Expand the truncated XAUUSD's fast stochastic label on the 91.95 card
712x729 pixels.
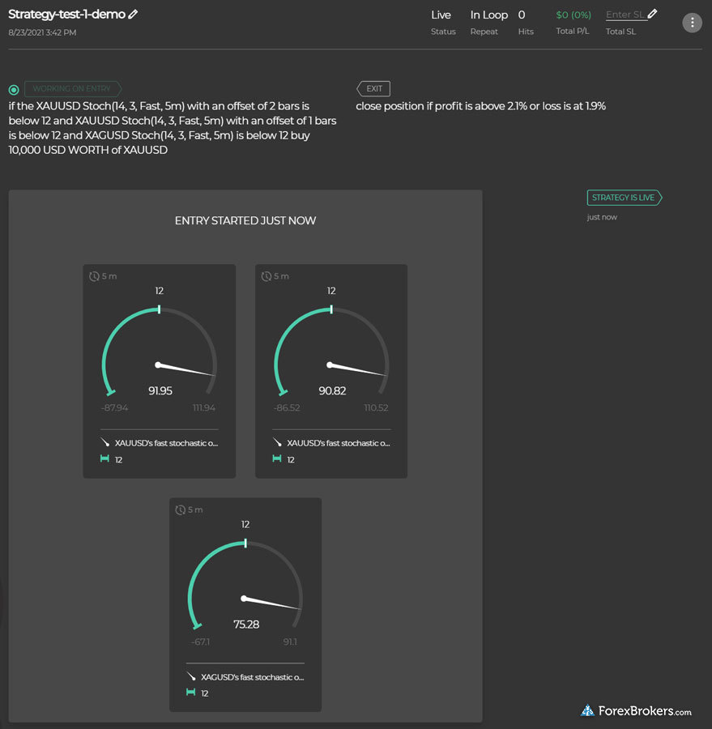166,443
